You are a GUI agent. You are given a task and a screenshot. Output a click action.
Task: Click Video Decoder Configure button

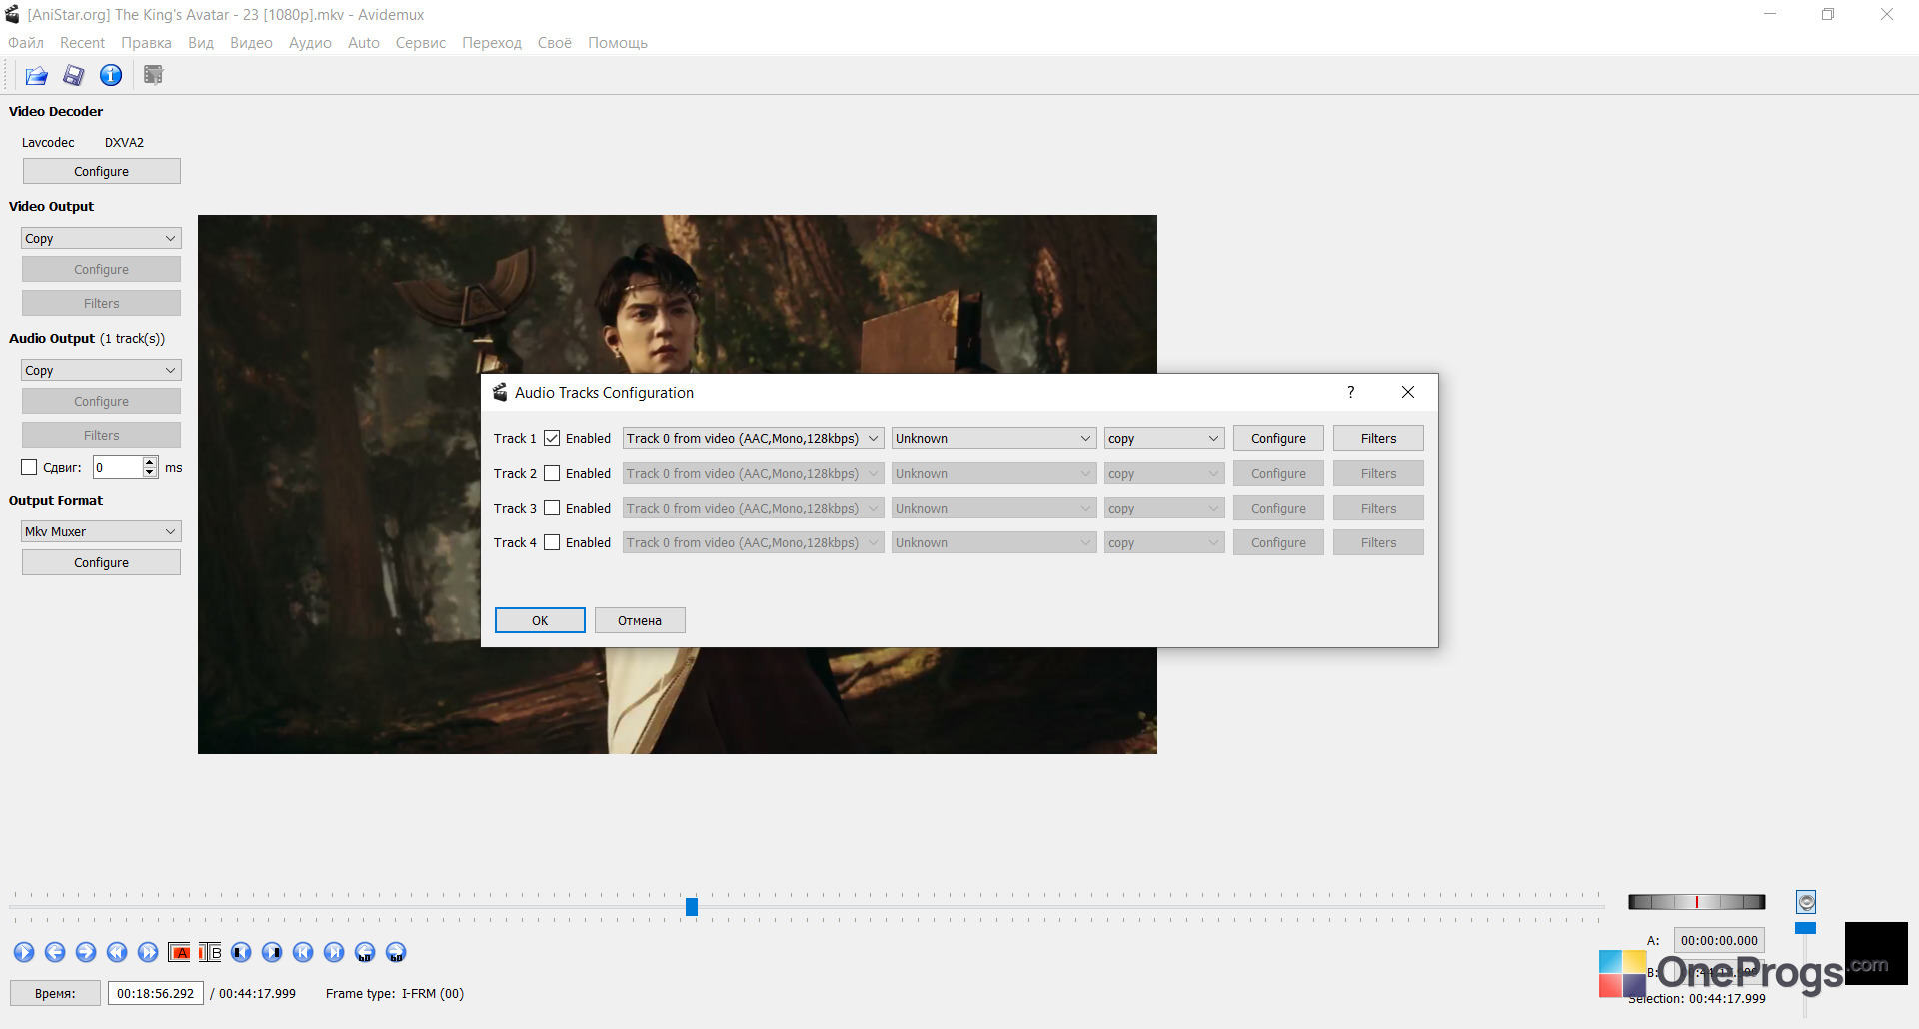(101, 171)
